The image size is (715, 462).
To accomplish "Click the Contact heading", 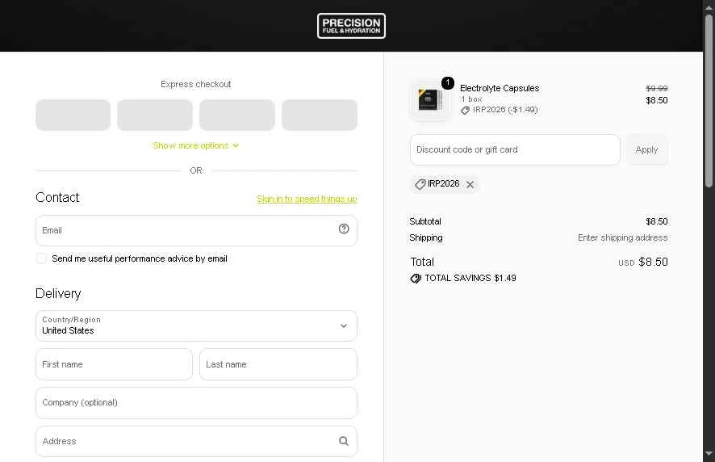I will click(57, 197).
